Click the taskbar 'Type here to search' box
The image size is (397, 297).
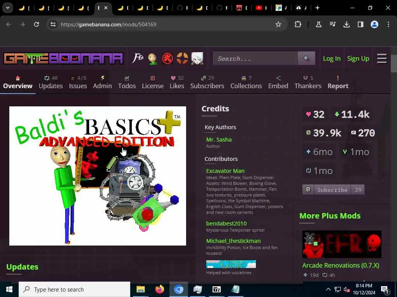click(x=74, y=289)
